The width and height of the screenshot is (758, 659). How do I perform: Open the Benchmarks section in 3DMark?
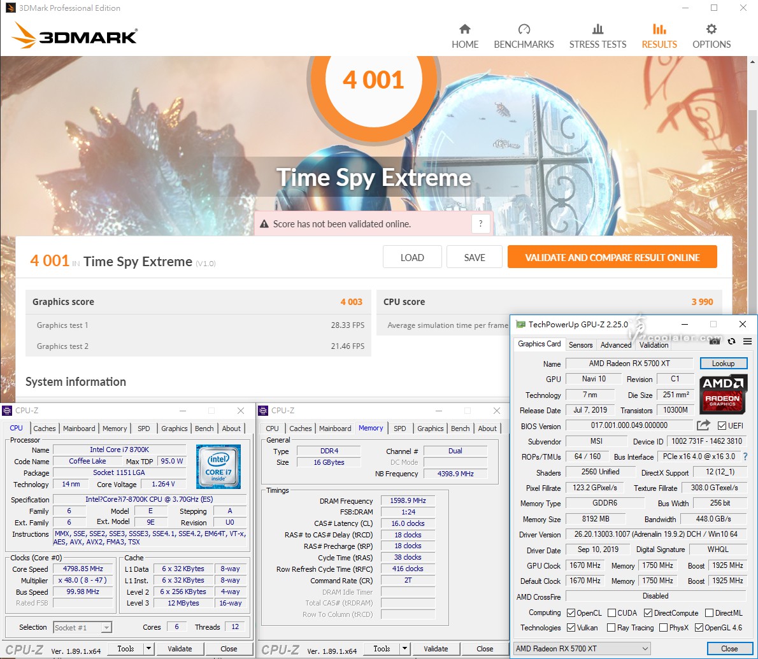coord(524,37)
